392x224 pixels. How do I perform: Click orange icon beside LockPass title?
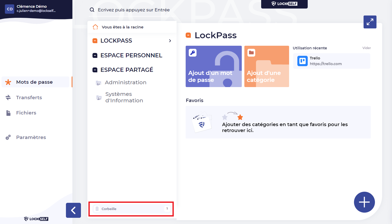[x=188, y=35]
